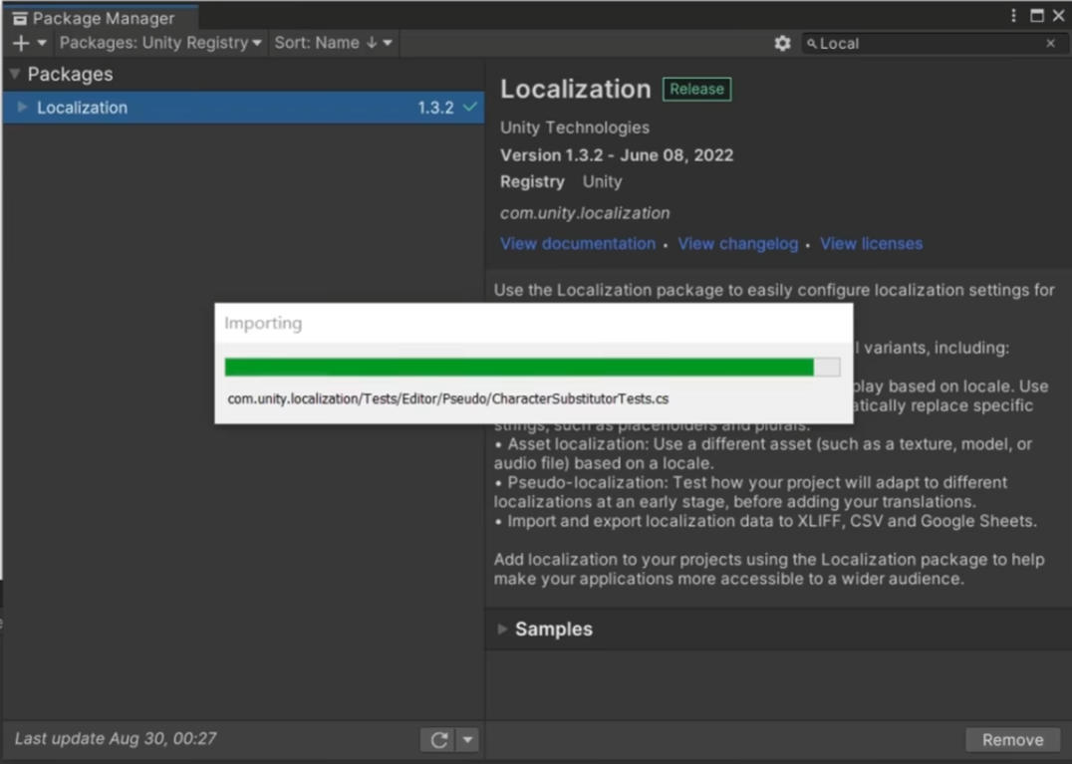Image resolution: width=1072 pixels, height=764 pixels.
Task: Click the installed checkmark beside Localization 1.3.2
Action: [x=469, y=107]
